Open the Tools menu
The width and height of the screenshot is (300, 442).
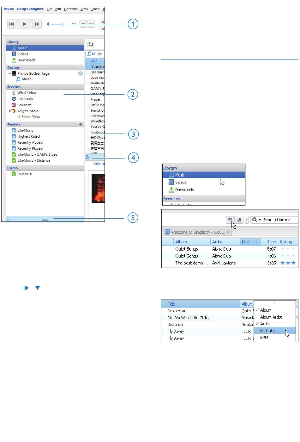point(95,9)
